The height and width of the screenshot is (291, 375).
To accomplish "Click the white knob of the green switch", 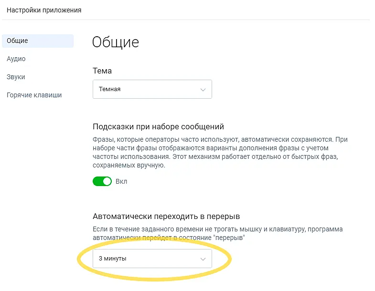I will pos(107,181).
